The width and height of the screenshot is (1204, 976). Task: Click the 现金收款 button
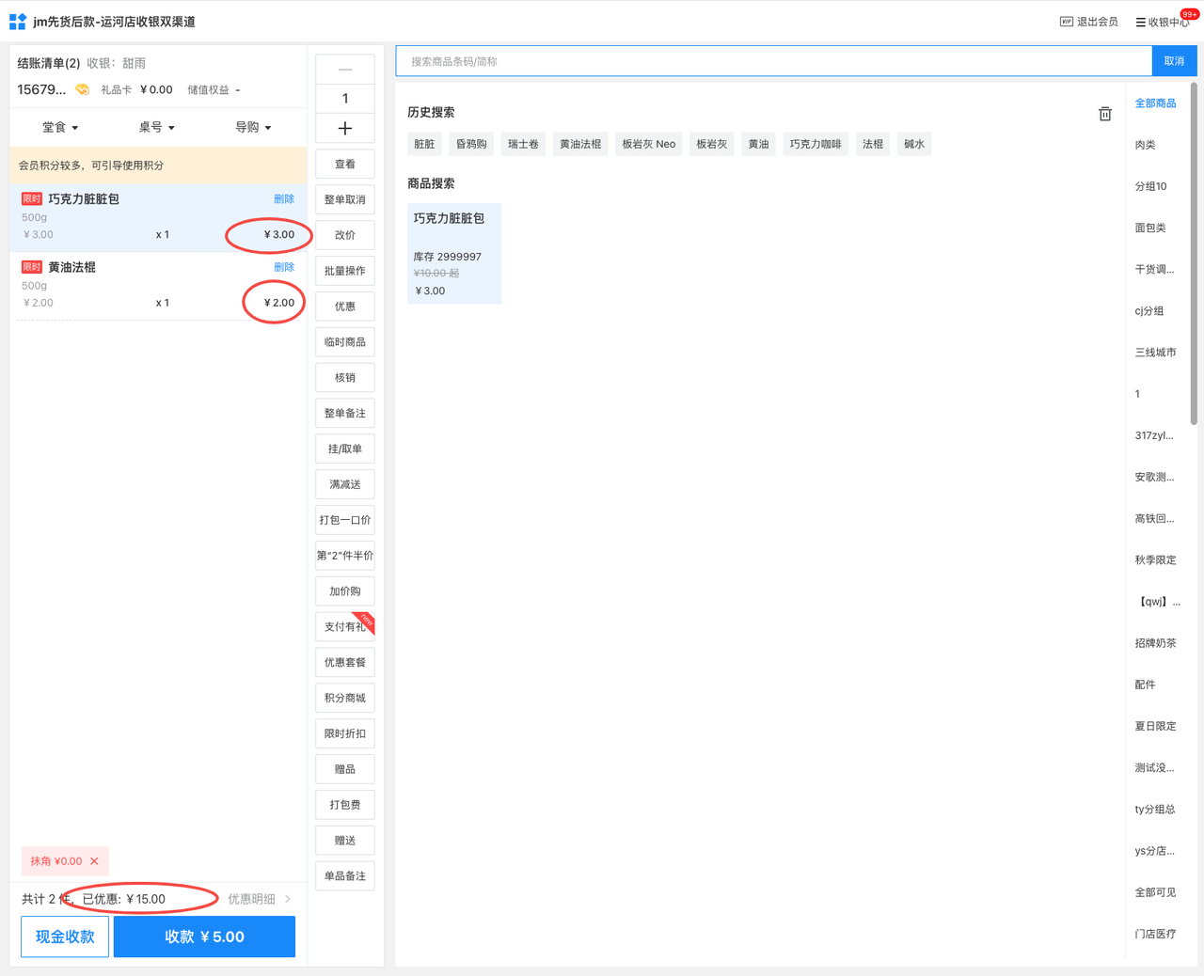65,937
